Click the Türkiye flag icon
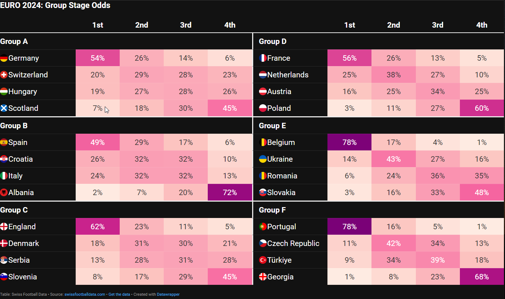This screenshot has height=299, width=505. [263, 260]
